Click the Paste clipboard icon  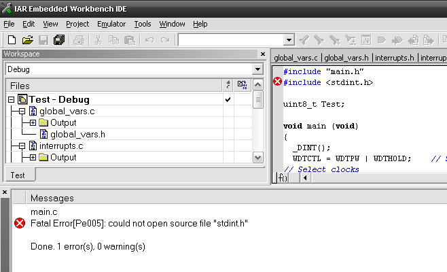coord(130,40)
